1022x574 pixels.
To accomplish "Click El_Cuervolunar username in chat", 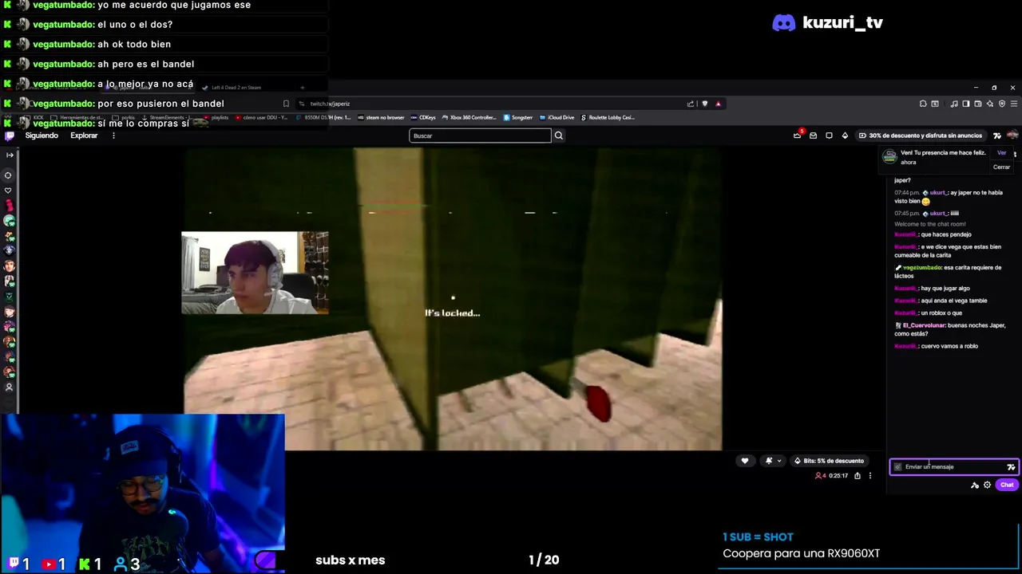I will pyautogui.click(x=924, y=325).
